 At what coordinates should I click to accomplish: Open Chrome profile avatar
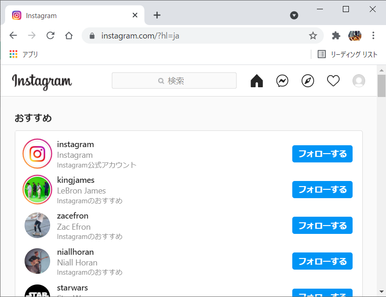tap(355, 36)
